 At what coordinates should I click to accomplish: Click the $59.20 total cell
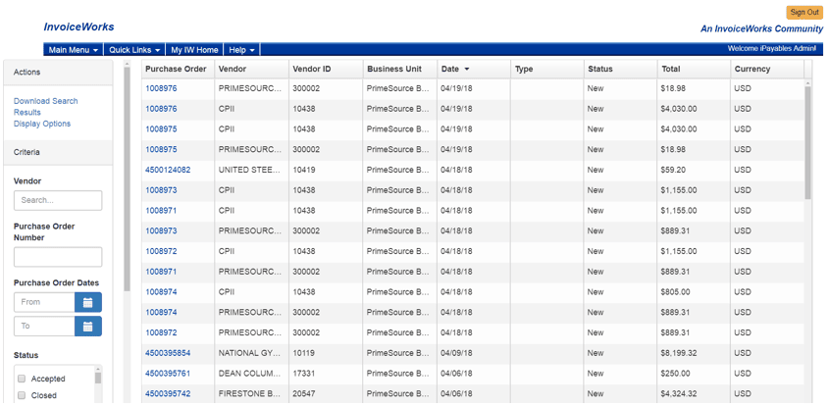pyautogui.click(x=695, y=170)
